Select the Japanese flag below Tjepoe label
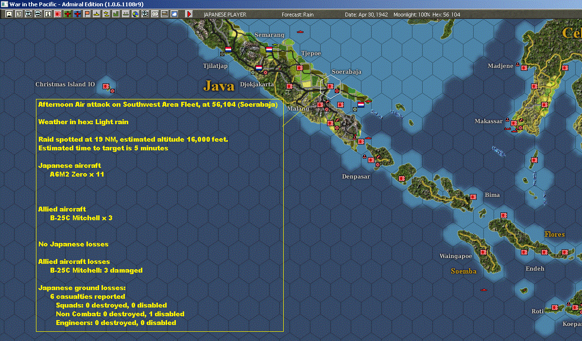This screenshot has height=341, width=582. click(x=300, y=68)
